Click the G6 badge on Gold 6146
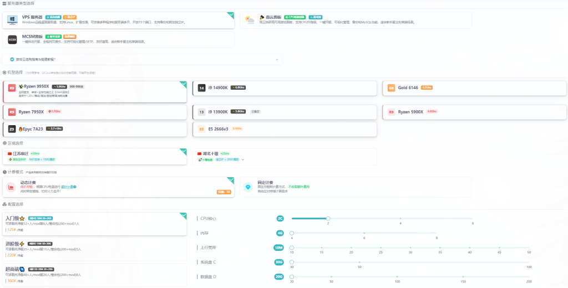Screen dimensions: 568x288 (391, 88)
